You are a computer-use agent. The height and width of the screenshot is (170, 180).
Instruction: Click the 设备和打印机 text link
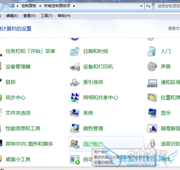click(x=98, y=67)
